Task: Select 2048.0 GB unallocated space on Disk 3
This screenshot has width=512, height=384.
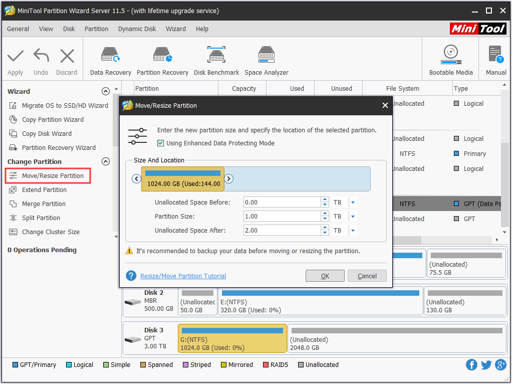Action: click(397, 338)
